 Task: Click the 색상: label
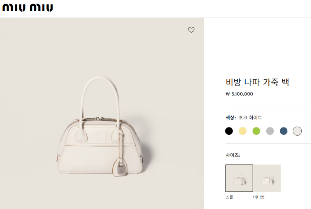point(231,118)
